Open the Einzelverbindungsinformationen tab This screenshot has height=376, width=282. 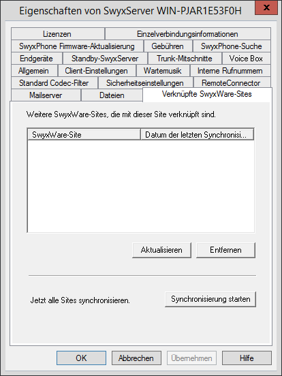[x=188, y=34]
